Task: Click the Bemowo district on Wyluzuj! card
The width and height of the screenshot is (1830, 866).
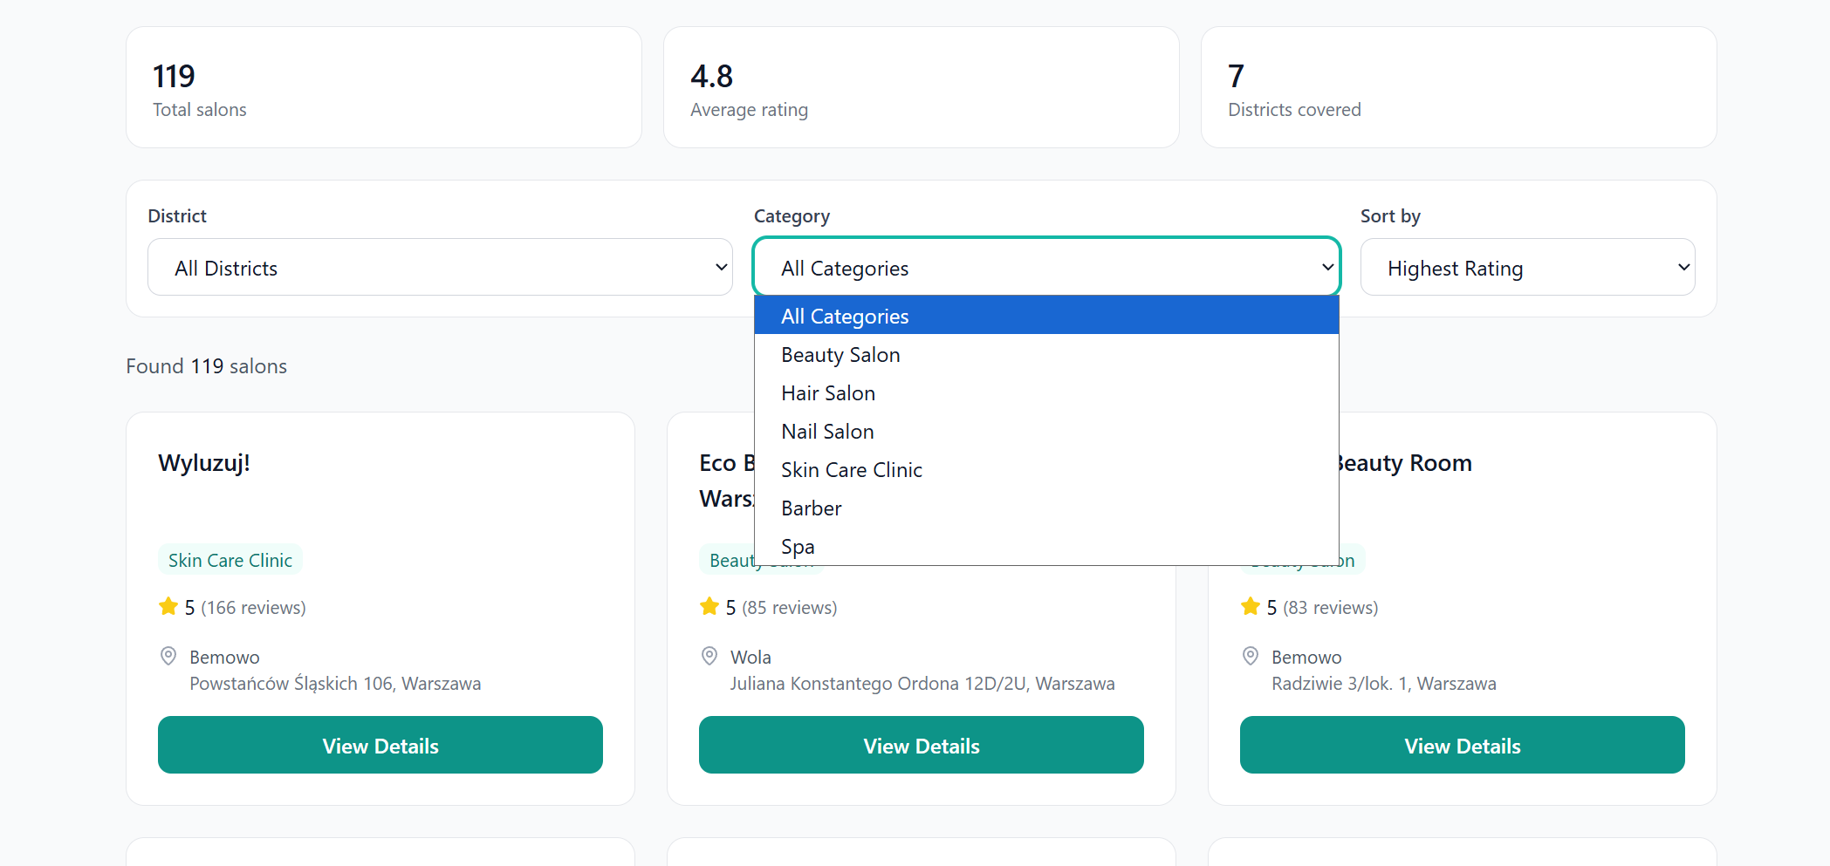Action: point(224,657)
